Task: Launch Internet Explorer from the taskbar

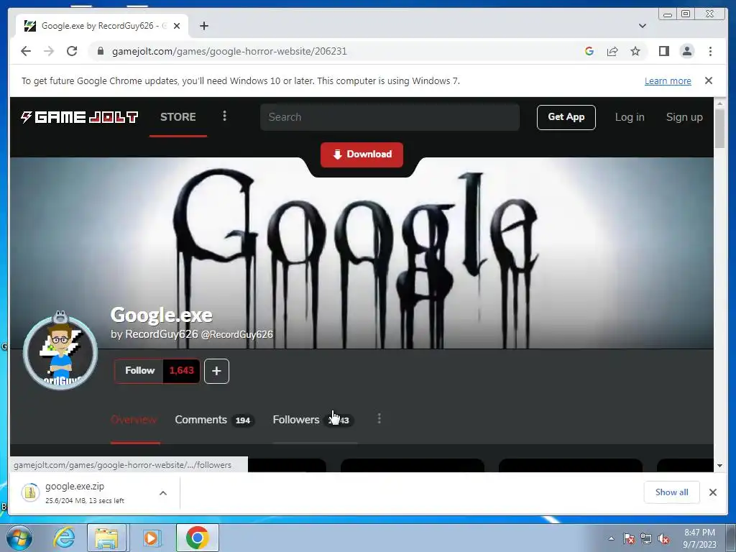Action: [x=64, y=538]
